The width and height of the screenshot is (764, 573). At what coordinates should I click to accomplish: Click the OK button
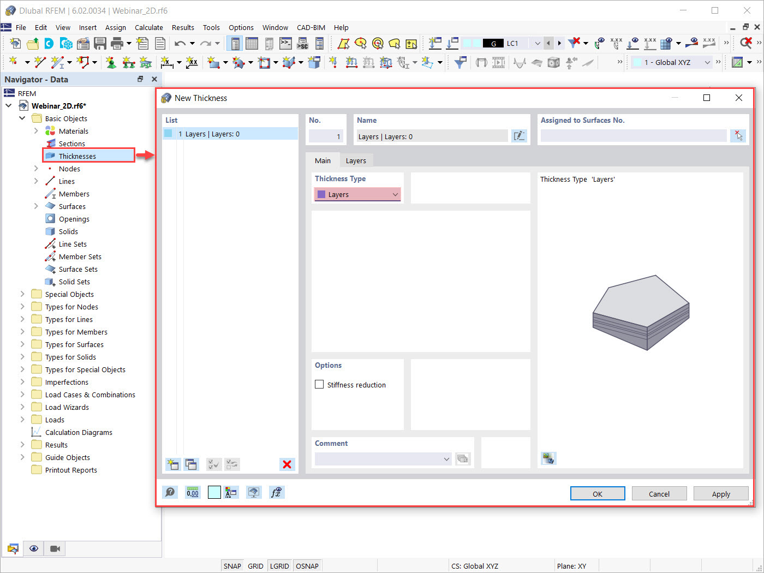pos(598,494)
